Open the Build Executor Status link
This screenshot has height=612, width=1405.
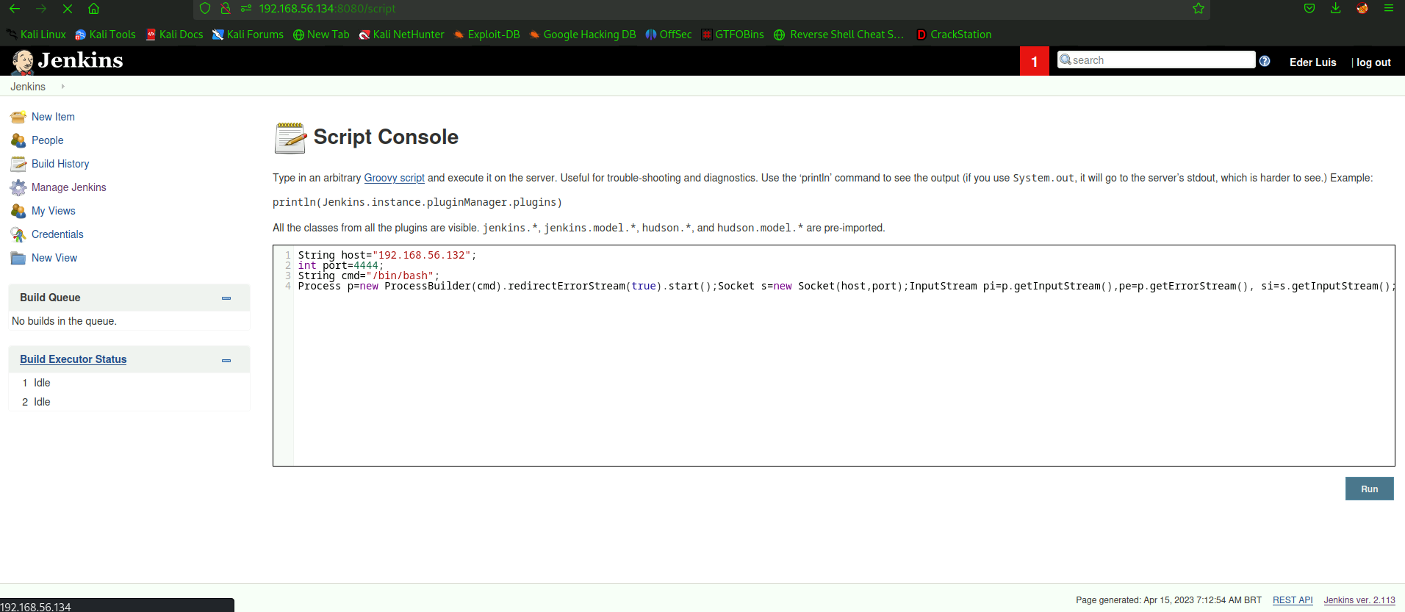[73, 359]
